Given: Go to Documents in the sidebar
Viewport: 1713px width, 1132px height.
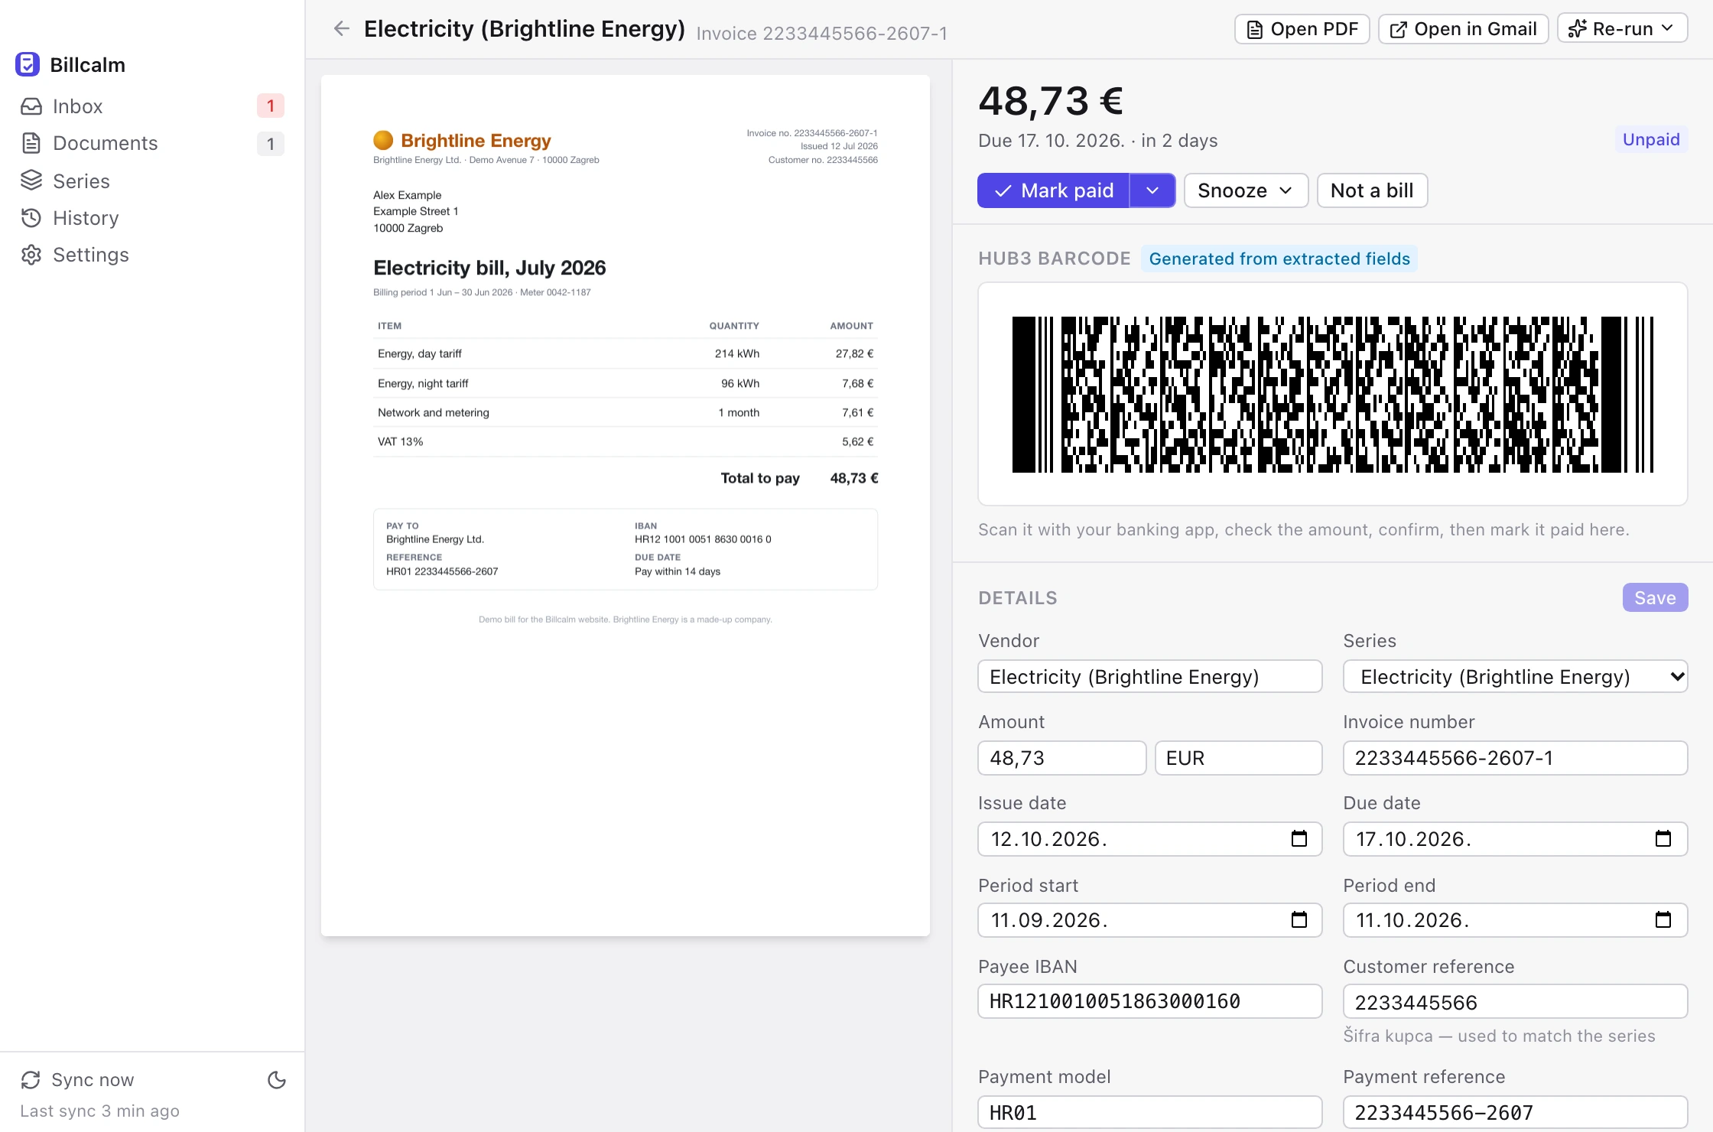Looking at the screenshot, I should (152, 143).
